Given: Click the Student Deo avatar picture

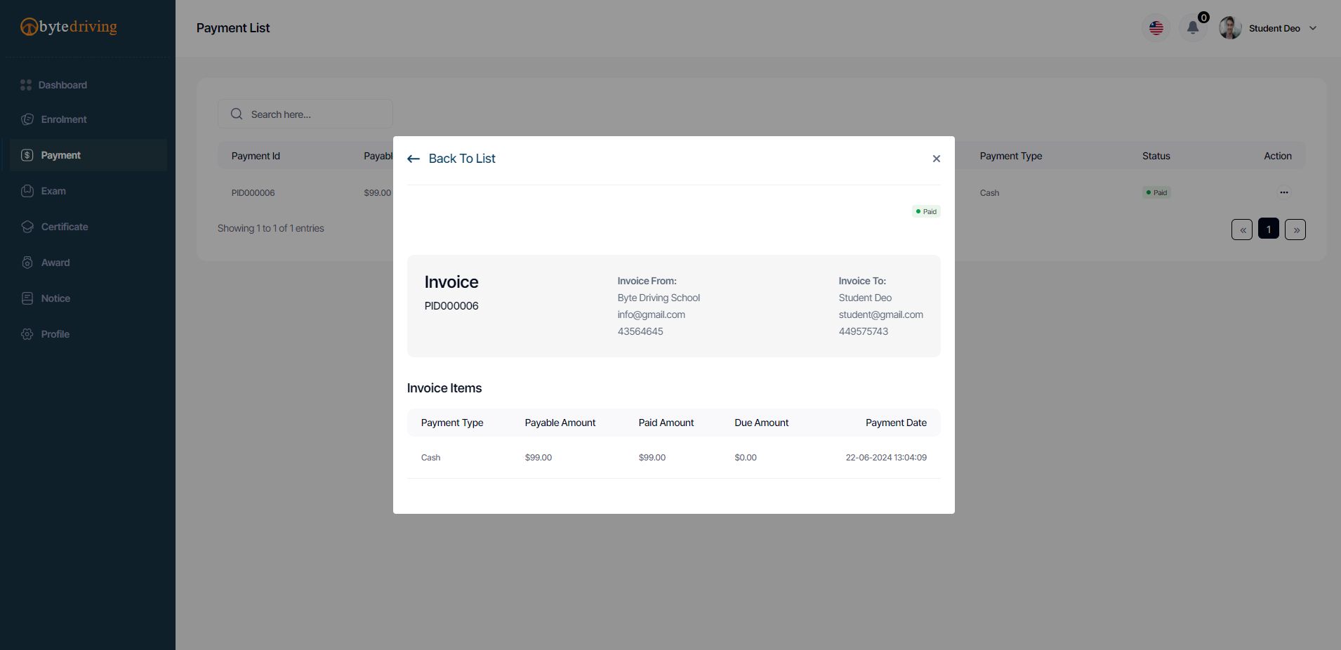Looking at the screenshot, I should pyautogui.click(x=1230, y=28).
